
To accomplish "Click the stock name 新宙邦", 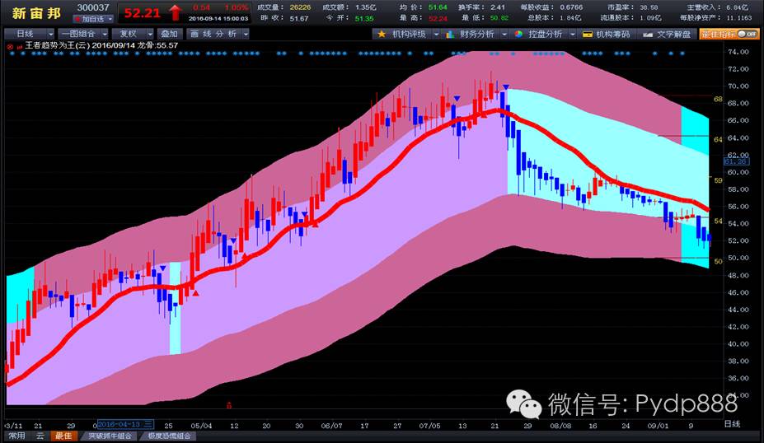I will [x=36, y=13].
